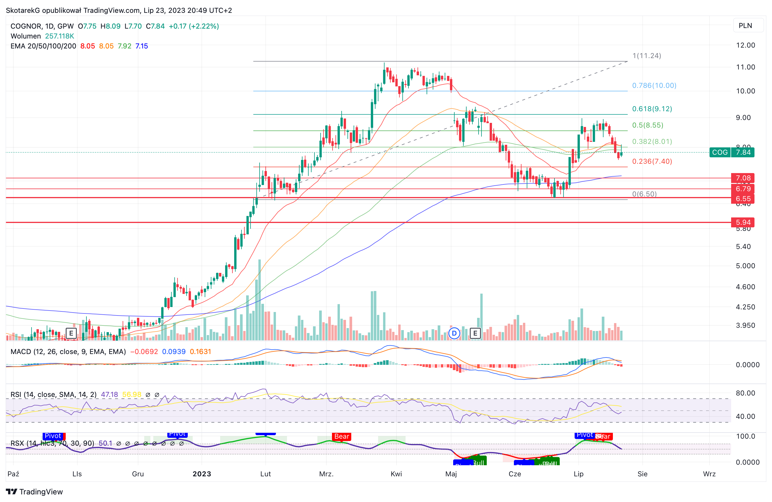Screen dimensions: 772x502
Task: Click the 2023 year label on time axis
Action: point(202,474)
